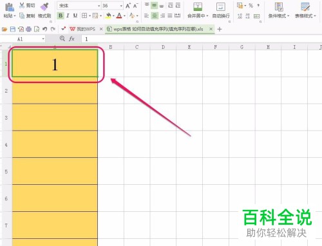The width and height of the screenshot is (322, 246).
Task: Expand the Paste options arrow
Action: (15, 16)
